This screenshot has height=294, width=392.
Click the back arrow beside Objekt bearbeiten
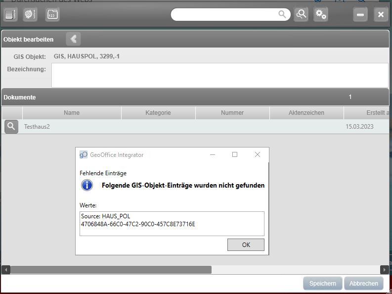point(73,39)
